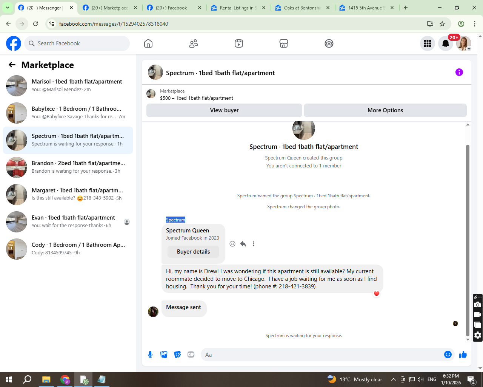
Task: View site information icon in address bar
Action: 52,24
